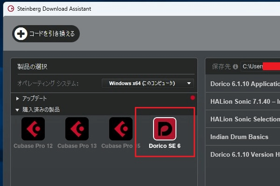
Task: Click the Steinberg Download Assistant title bar logo
Action: click(10, 8)
